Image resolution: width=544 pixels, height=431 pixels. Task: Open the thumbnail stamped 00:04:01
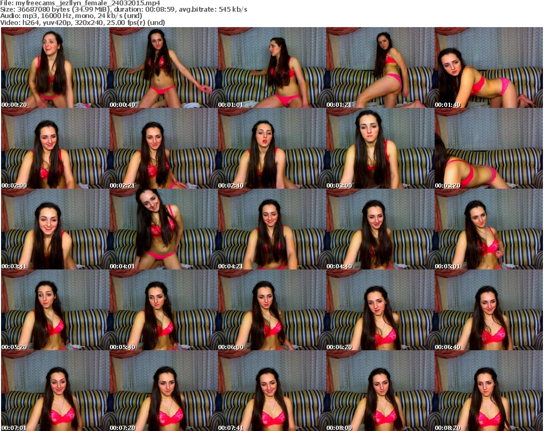(164, 230)
